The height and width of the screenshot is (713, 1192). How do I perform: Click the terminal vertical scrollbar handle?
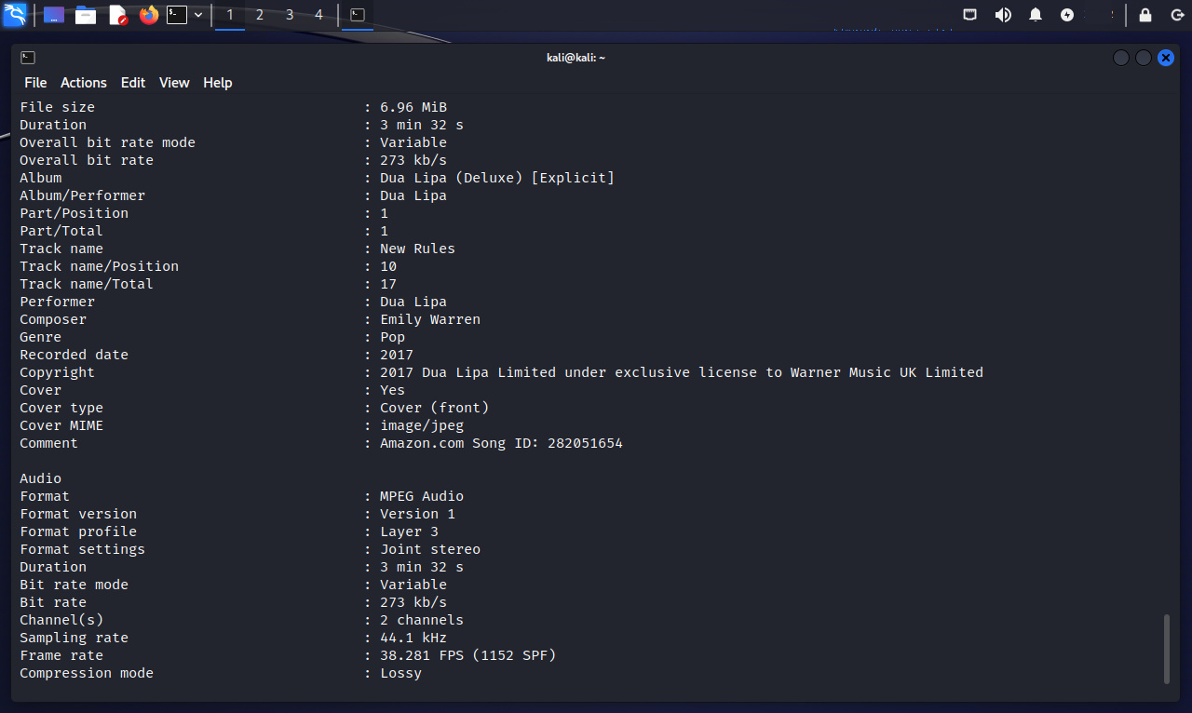click(x=1165, y=649)
